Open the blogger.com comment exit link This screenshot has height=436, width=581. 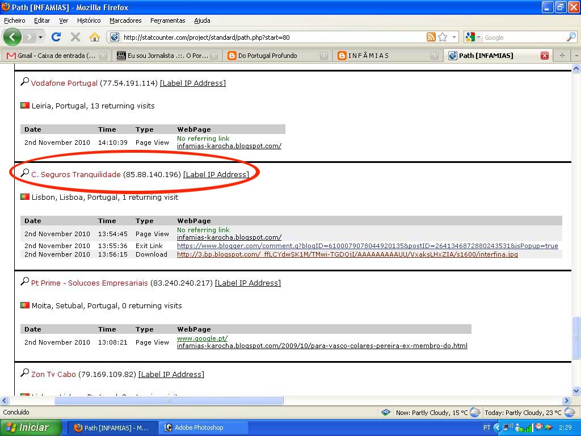point(368,246)
